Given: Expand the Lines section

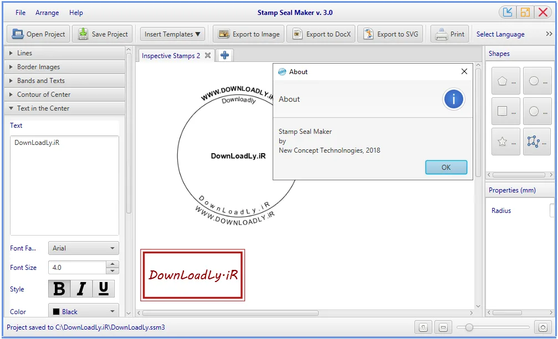Looking at the screenshot, I should [x=64, y=53].
